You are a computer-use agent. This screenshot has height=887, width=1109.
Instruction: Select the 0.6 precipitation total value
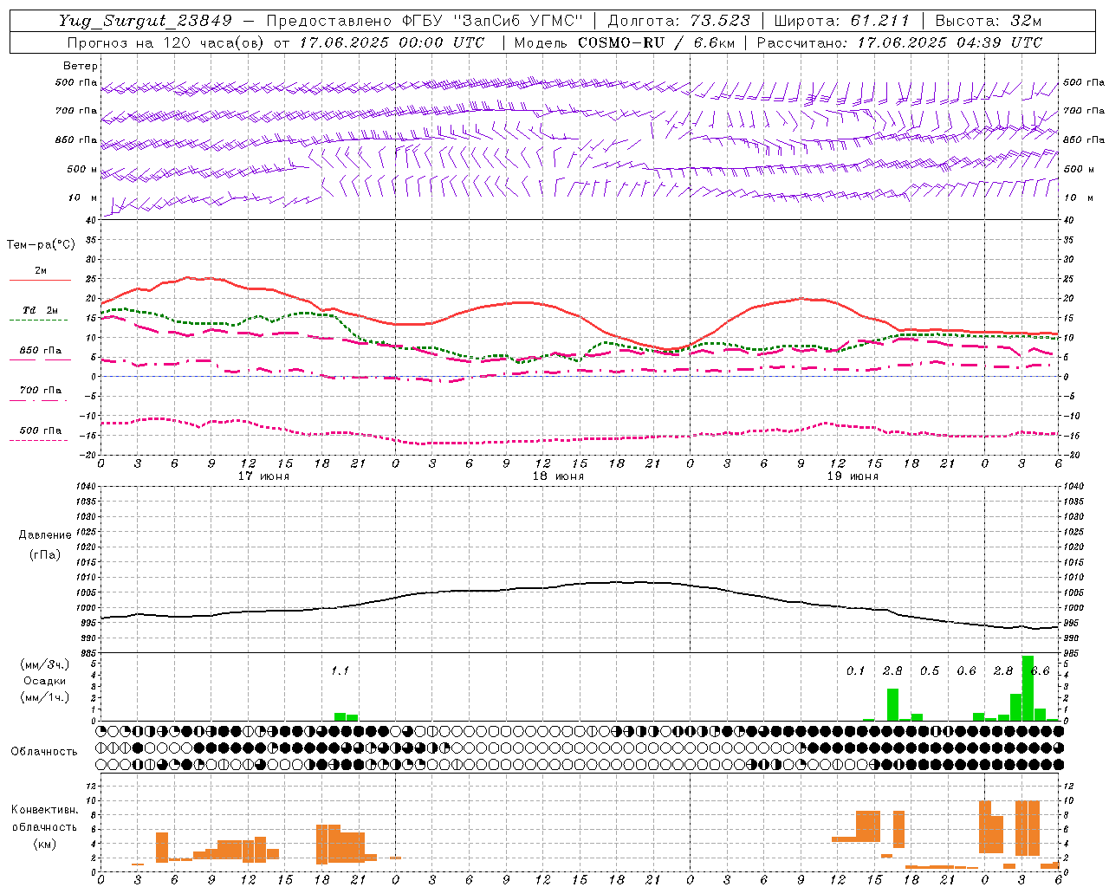[966, 670]
